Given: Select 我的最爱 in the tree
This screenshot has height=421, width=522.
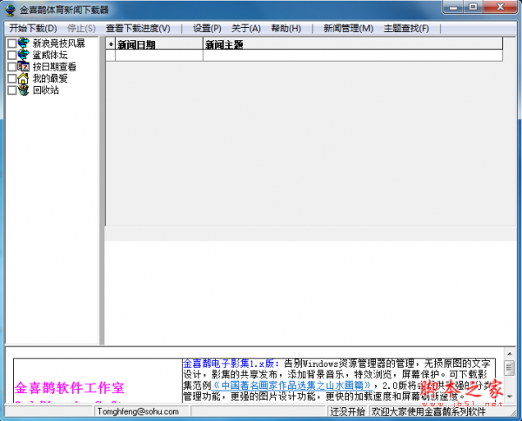Looking at the screenshot, I should click(50, 78).
